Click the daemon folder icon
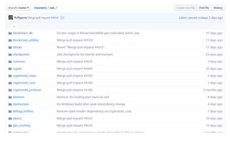The width and height of the screenshot is (230, 141). click(x=10, y=97)
